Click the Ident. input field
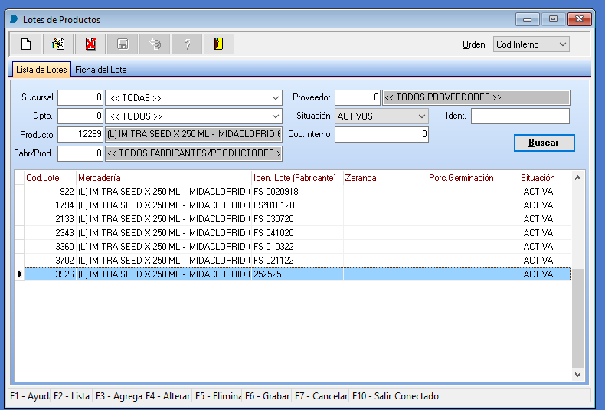The image size is (605, 410). point(520,116)
